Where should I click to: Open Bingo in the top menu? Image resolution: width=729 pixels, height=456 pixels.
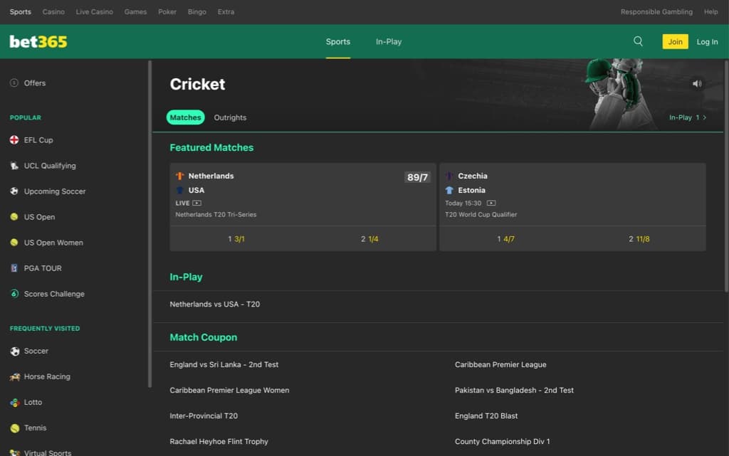click(197, 11)
